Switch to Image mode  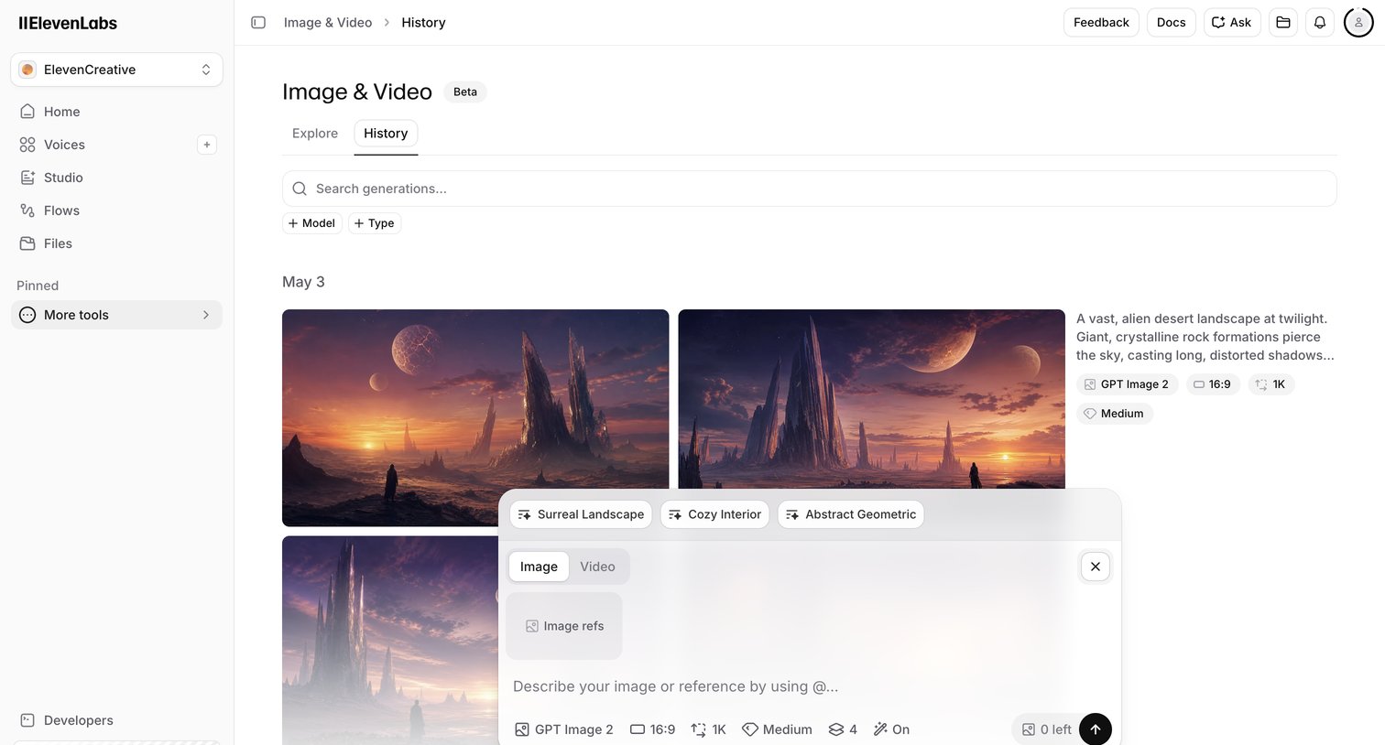(x=539, y=567)
